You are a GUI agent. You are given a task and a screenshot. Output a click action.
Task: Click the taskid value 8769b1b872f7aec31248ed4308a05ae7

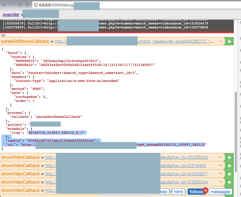pos(62,141)
